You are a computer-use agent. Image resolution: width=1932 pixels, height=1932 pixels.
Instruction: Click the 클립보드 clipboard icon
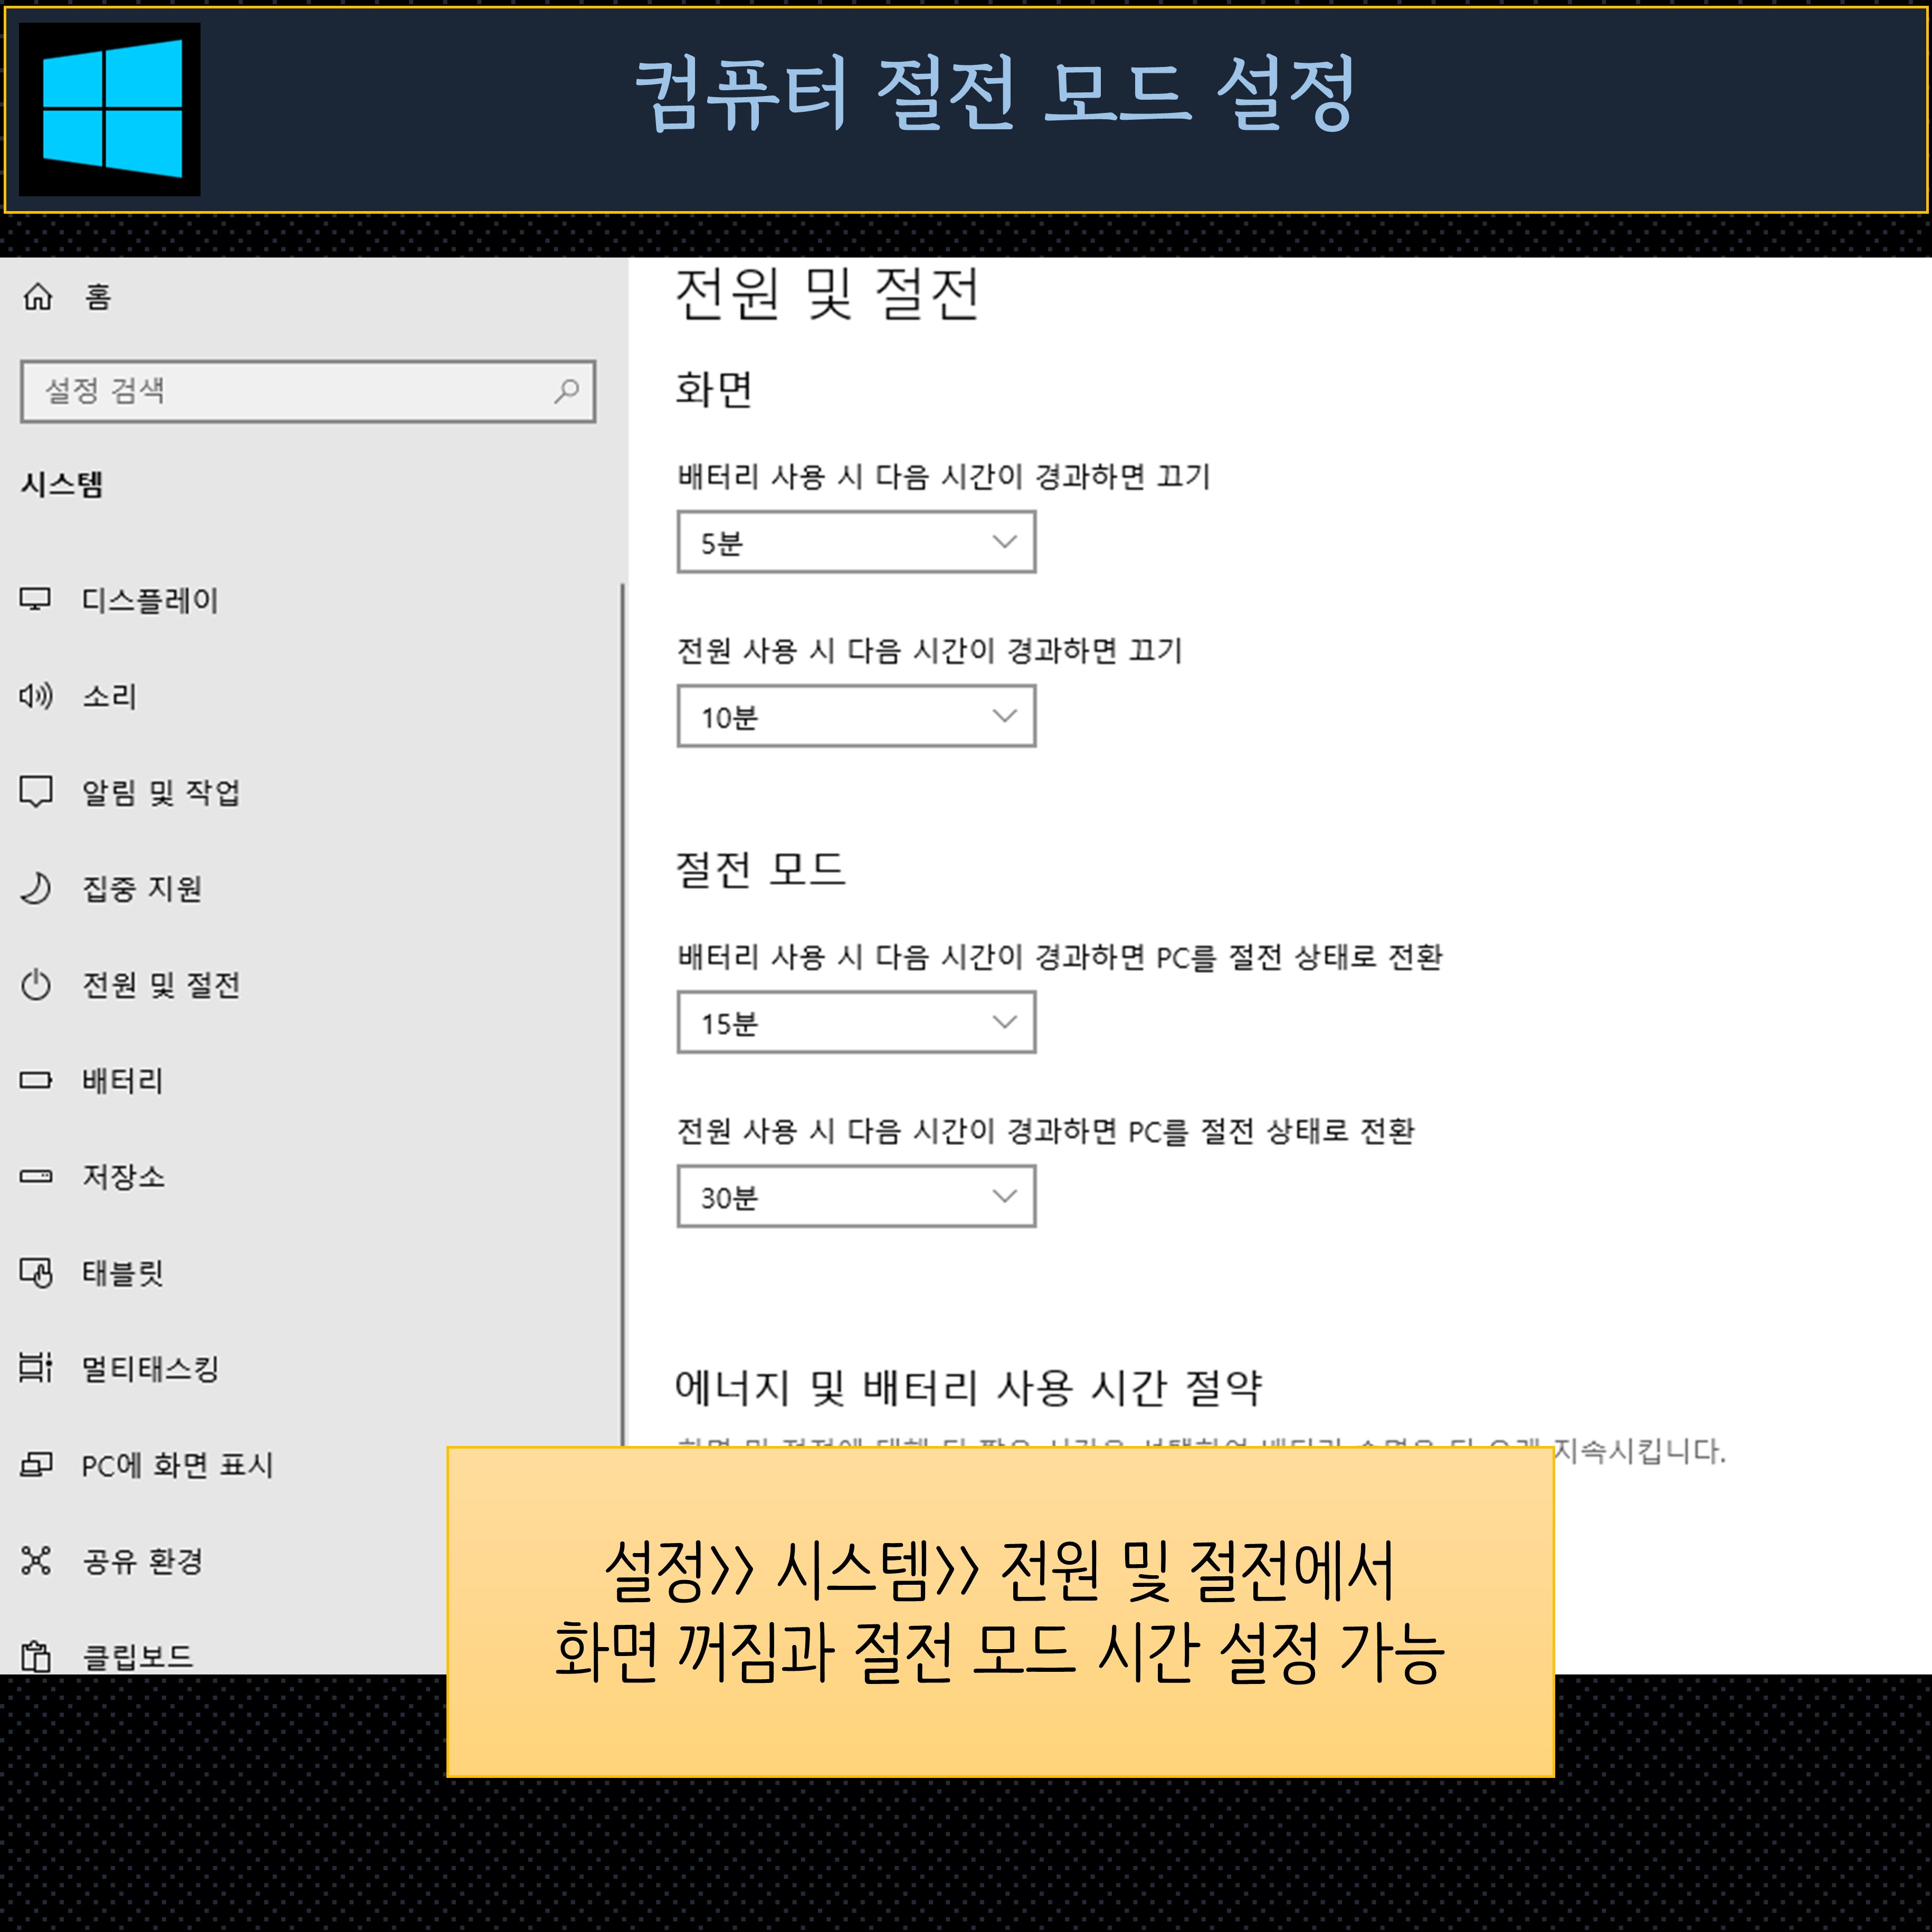coord(36,1657)
